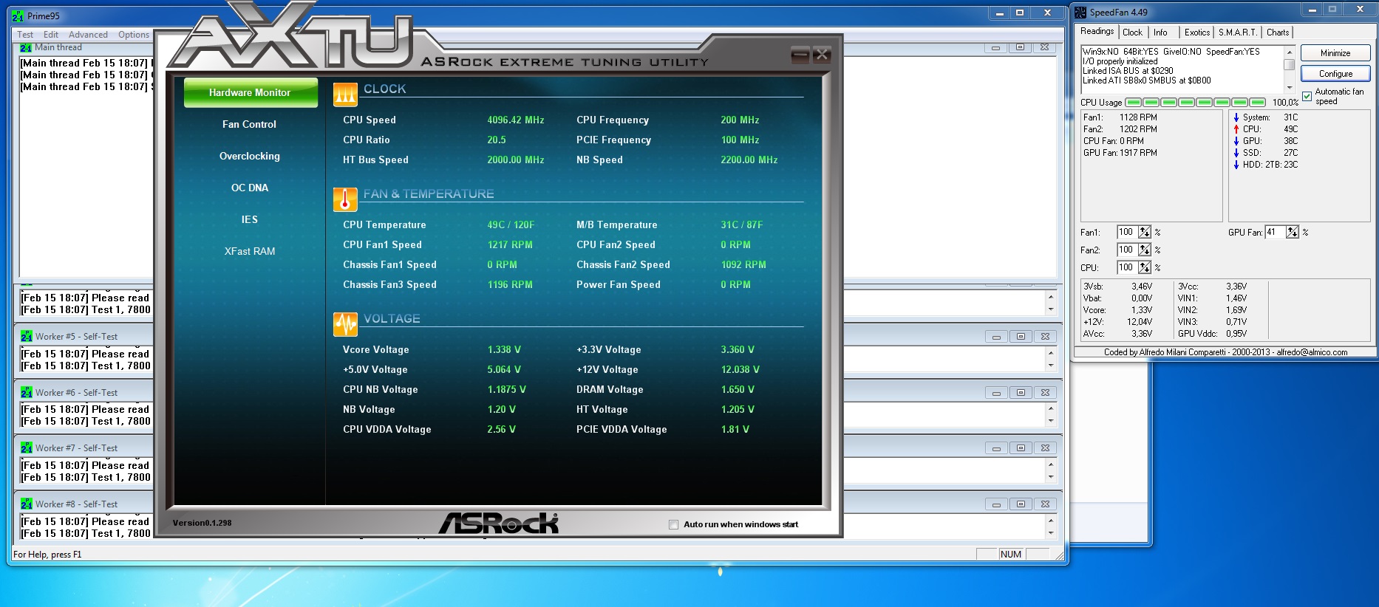The height and width of the screenshot is (607, 1379).
Task: Click the ASRock logo in AXTU
Action: (499, 523)
